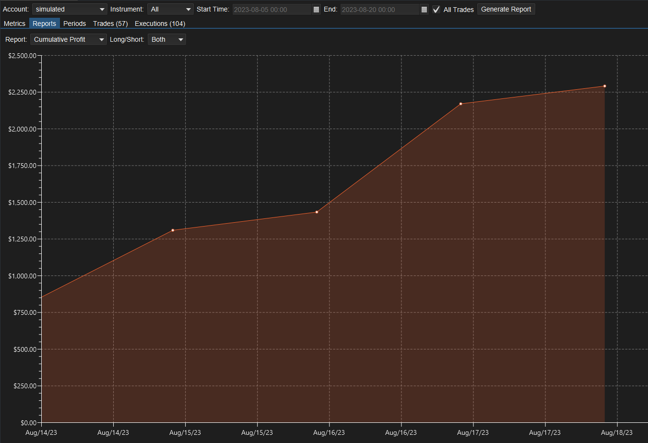
Task: Open the Periods tab
Action: click(75, 24)
